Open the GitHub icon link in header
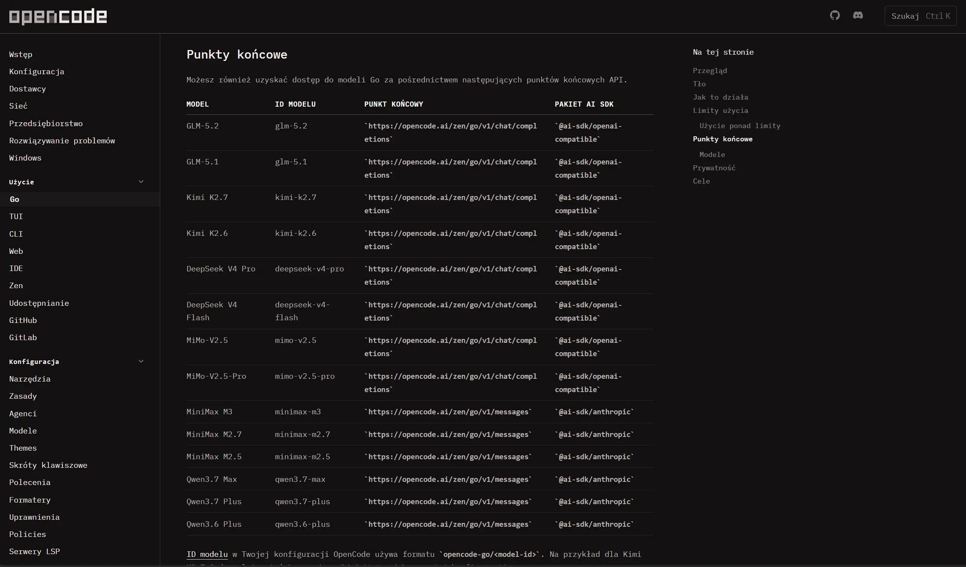 835,15
